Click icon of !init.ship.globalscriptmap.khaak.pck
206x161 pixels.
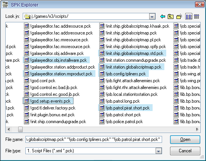coord(102,26)
